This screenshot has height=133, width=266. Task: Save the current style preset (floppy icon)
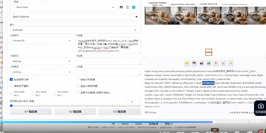[121, 7]
